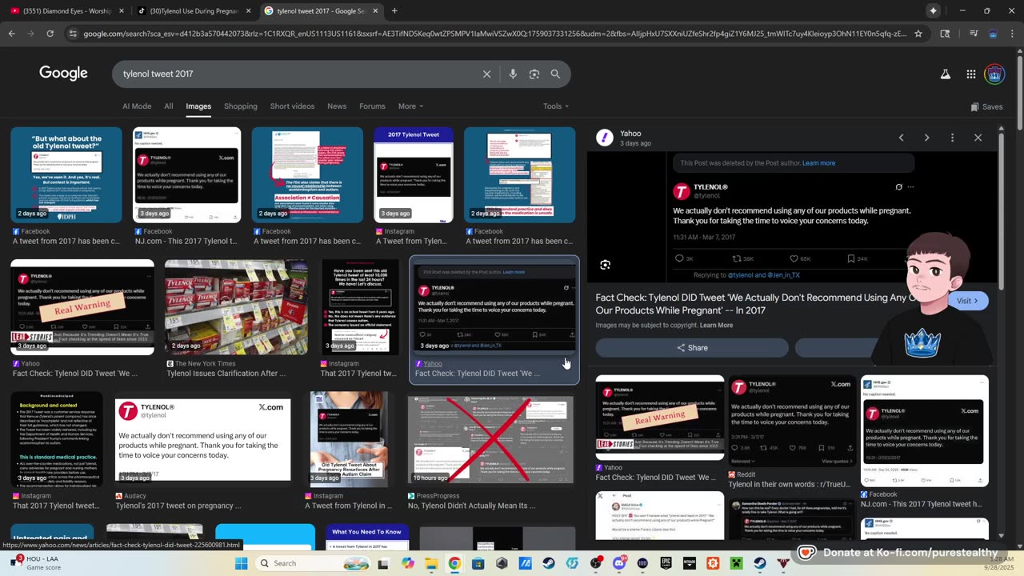1024x576 pixels.
Task: Open Search Labs flask icon
Action: 945,74
